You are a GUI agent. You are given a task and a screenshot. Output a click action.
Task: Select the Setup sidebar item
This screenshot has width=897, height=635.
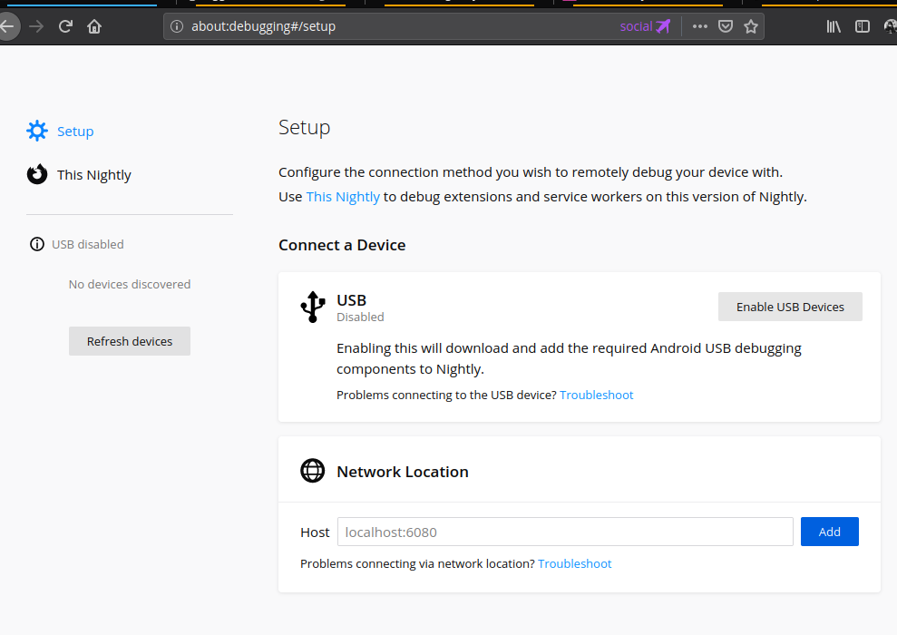coord(75,131)
